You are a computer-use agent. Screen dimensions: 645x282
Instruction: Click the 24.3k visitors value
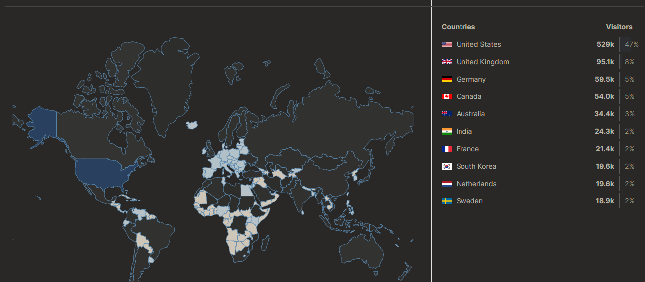tap(605, 131)
